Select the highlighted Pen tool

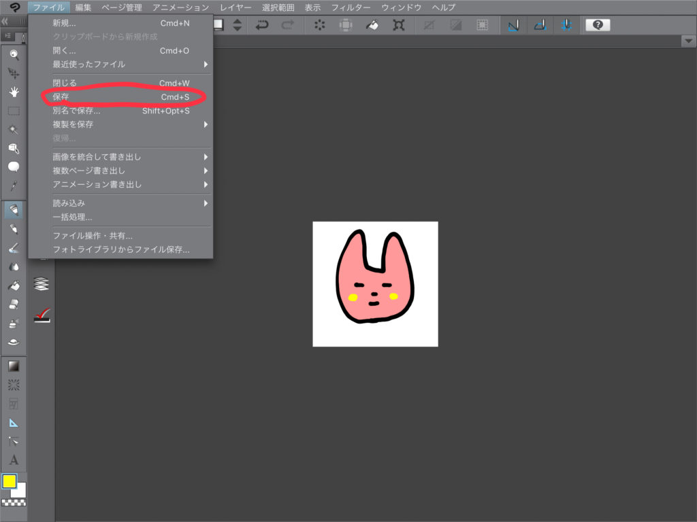point(14,209)
